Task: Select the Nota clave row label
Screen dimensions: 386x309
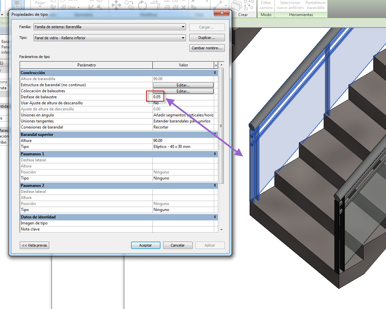Action: click(x=30, y=229)
